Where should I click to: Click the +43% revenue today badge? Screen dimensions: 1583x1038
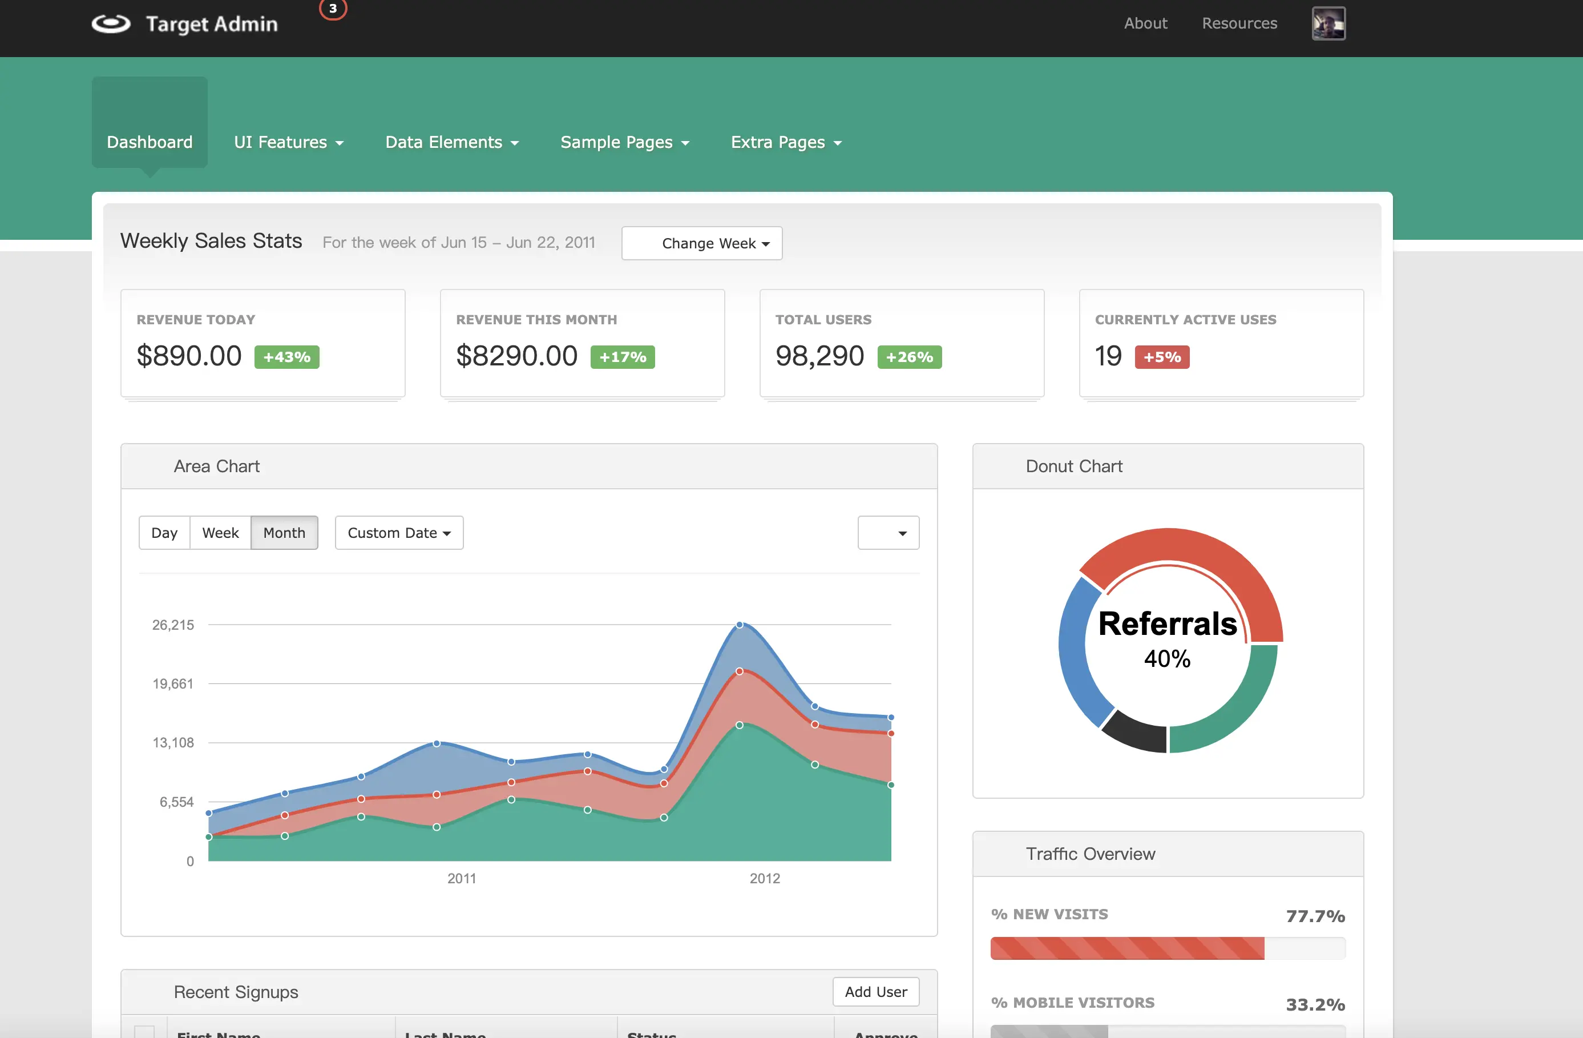[286, 357]
